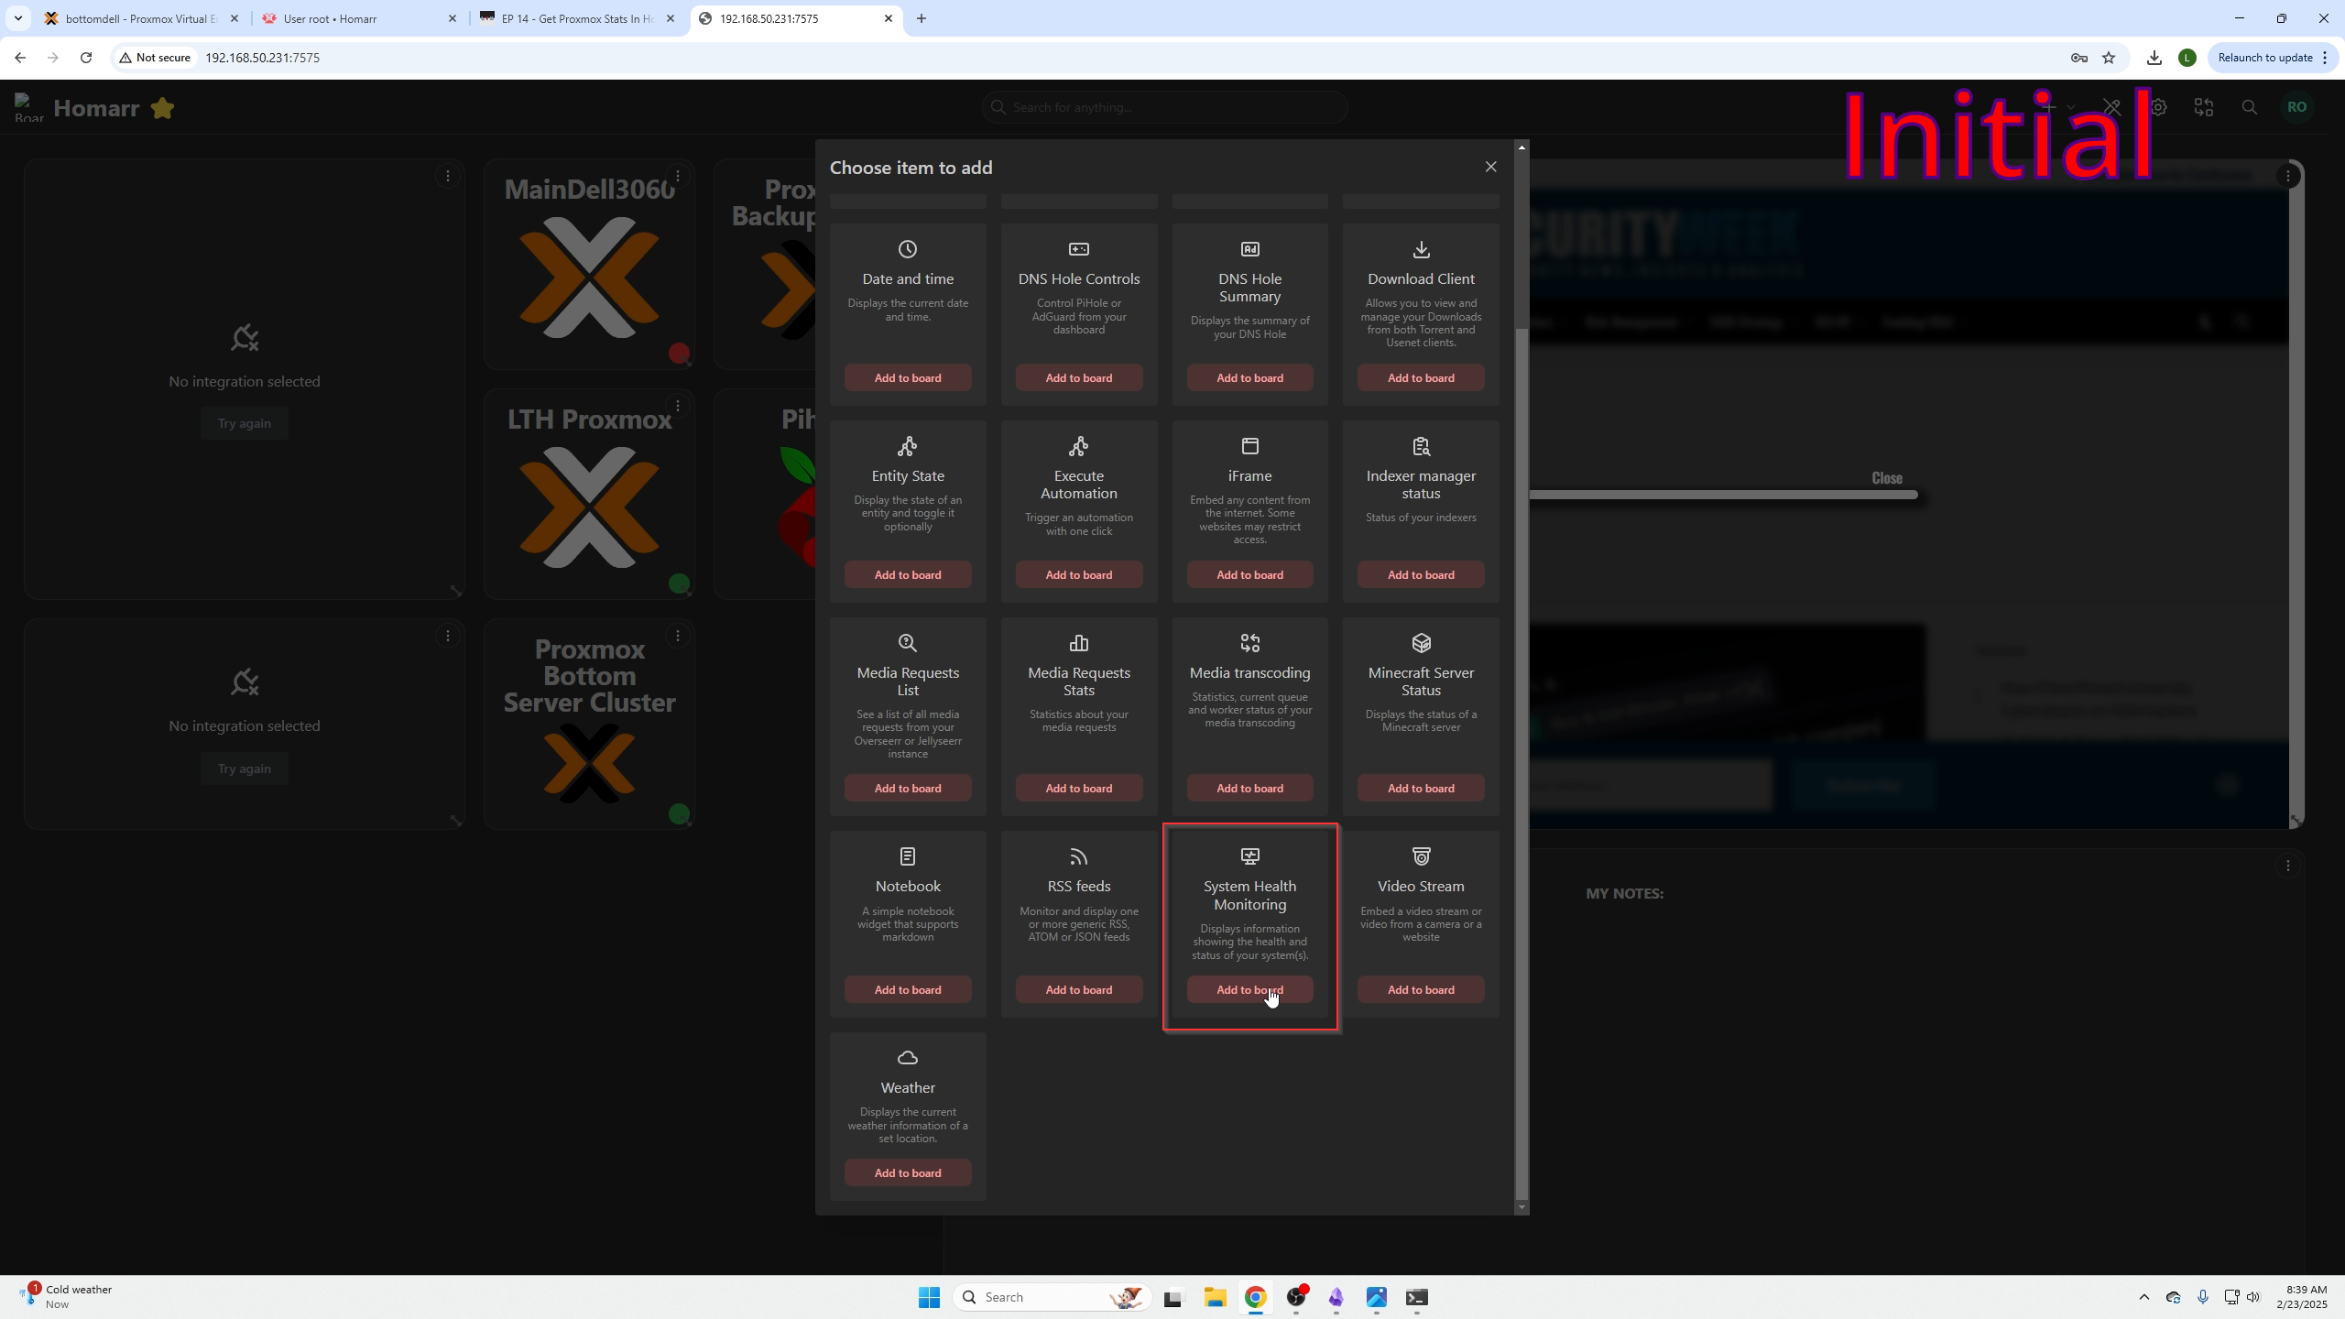This screenshot has height=1319, width=2345.
Task: Click the Download Client download icon
Action: pos(1421,249)
